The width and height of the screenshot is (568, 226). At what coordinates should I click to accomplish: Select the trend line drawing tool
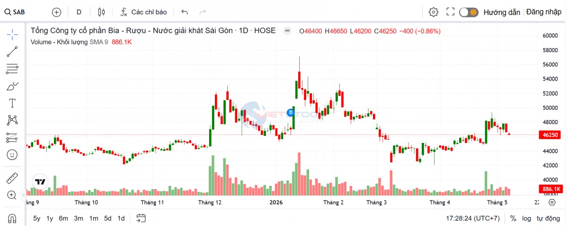pos(12,51)
